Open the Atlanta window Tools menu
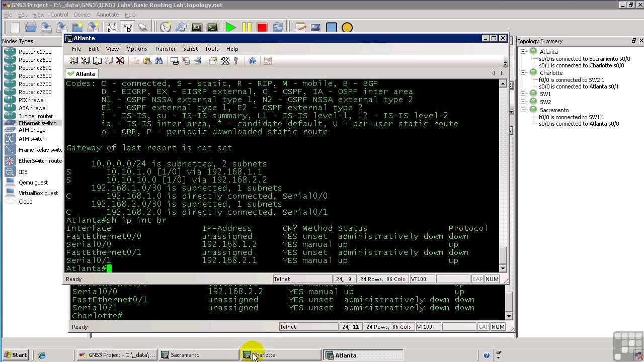 point(212,49)
